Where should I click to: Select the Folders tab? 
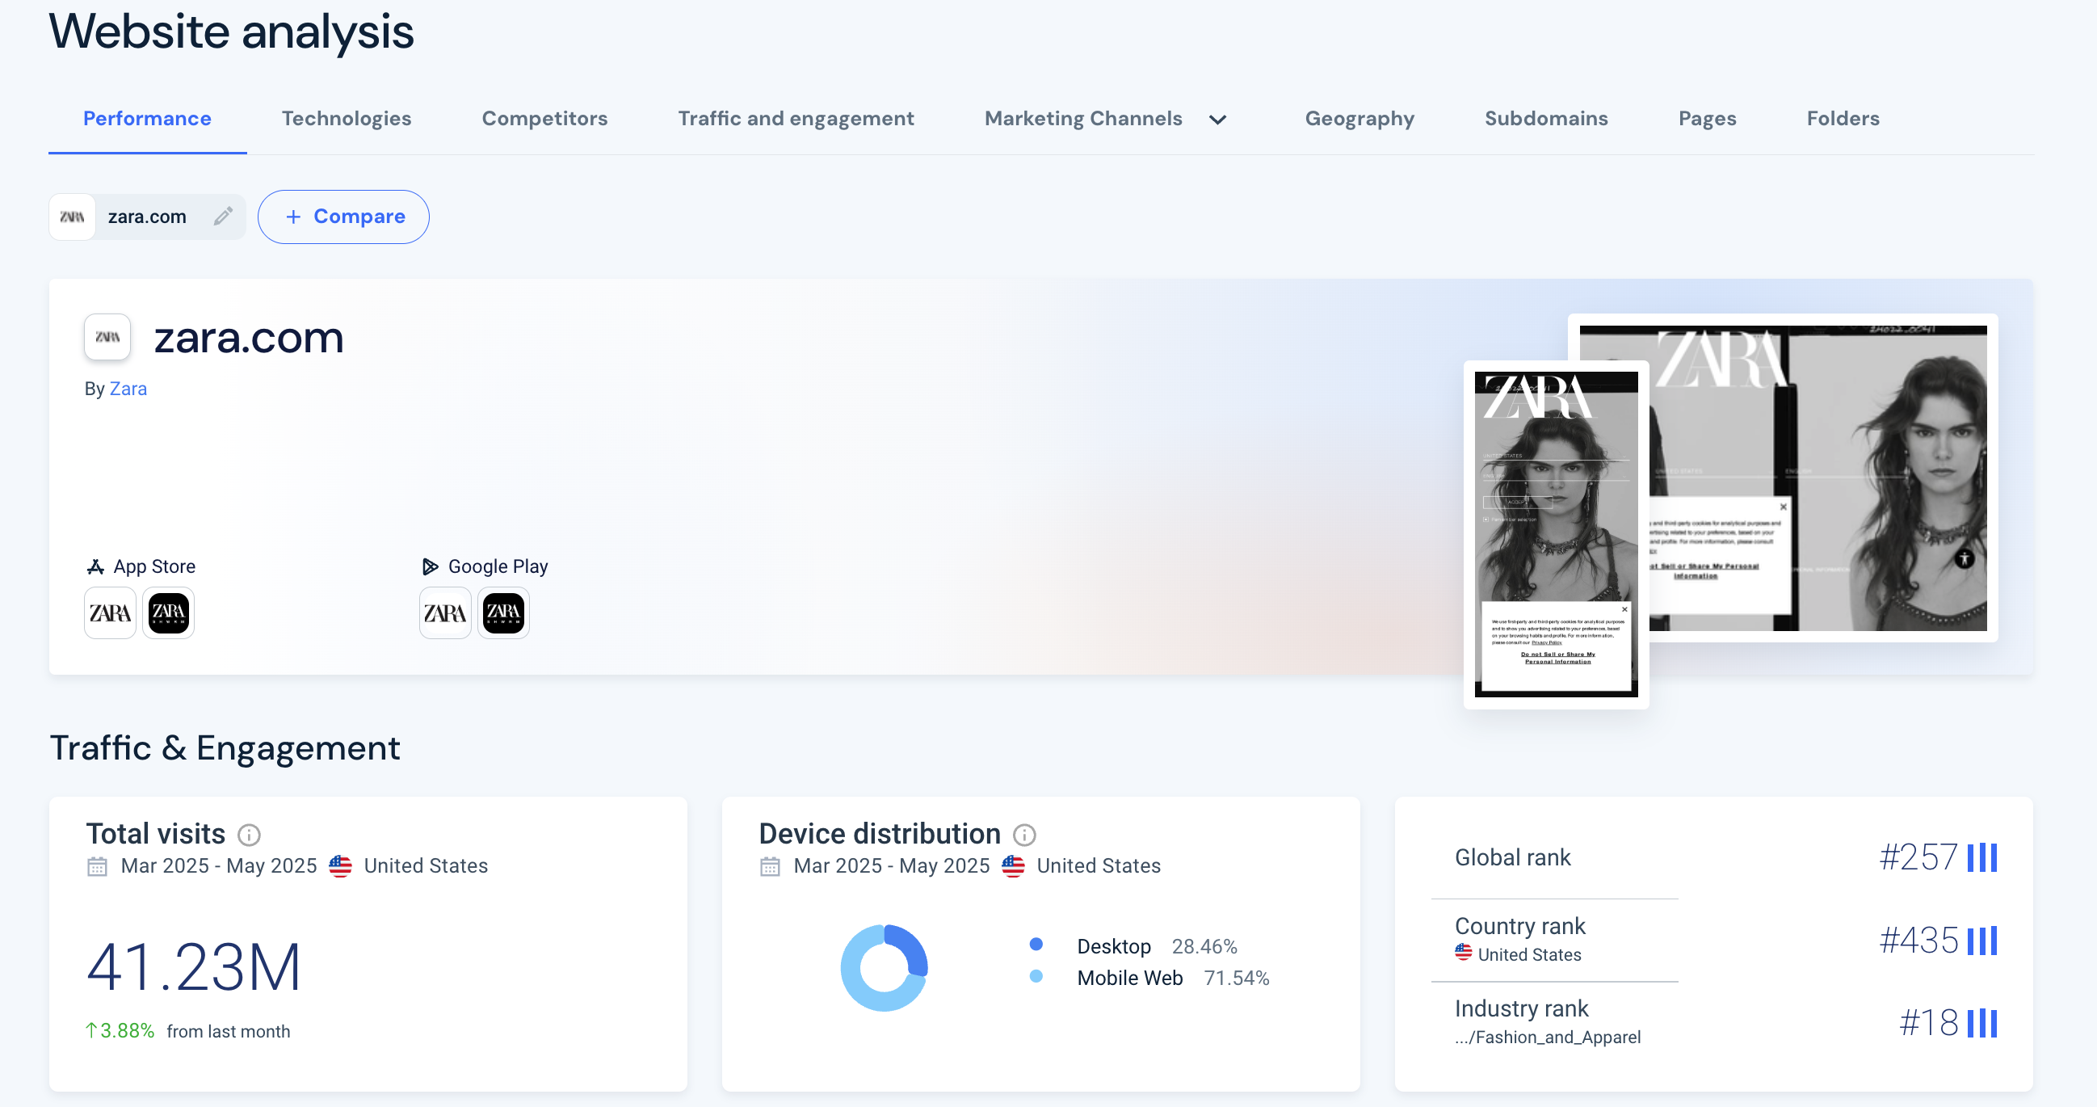(1843, 118)
